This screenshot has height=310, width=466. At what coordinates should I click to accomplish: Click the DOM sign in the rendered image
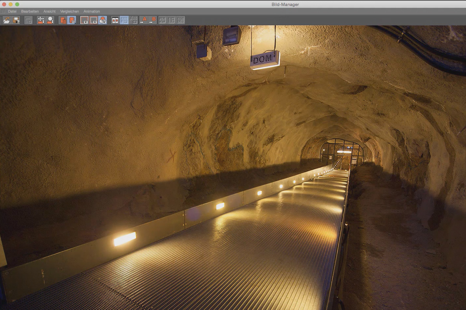pyautogui.click(x=265, y=60)
